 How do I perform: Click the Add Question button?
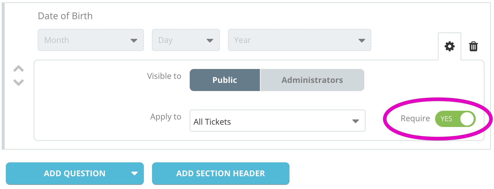click(x=75, y=173)
